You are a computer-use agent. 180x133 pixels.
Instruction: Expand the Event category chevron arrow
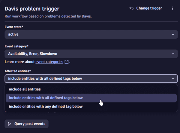[x=172, y=54]
